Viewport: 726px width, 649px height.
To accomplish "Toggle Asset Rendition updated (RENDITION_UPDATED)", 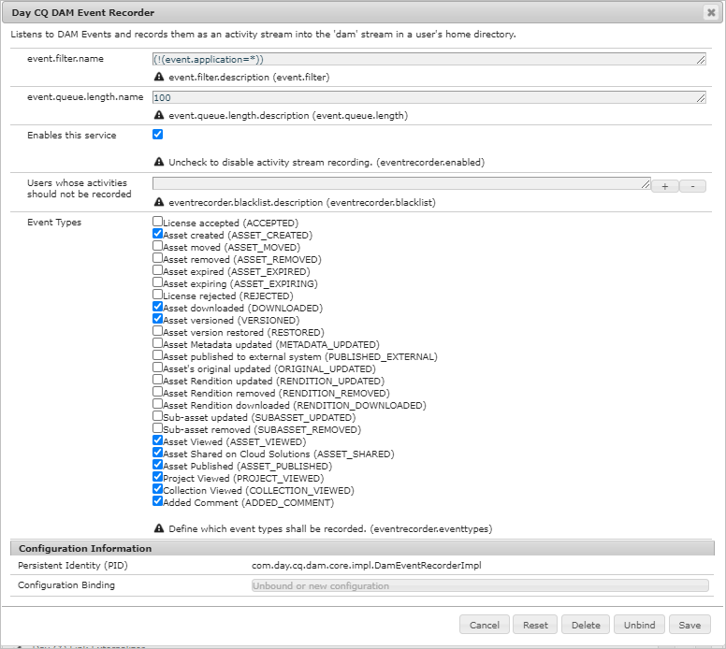I will point(157,379).
